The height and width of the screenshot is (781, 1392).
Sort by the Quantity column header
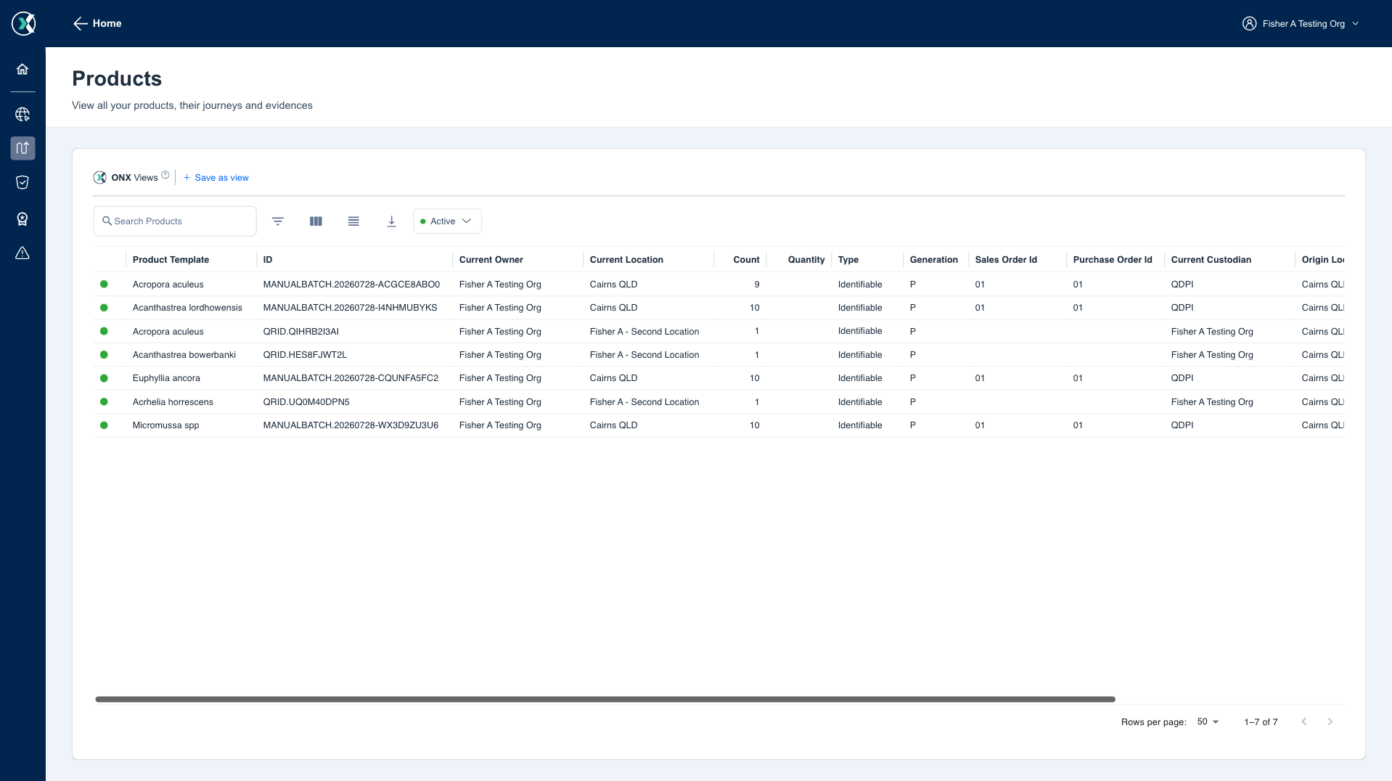(x=806, y=260)
